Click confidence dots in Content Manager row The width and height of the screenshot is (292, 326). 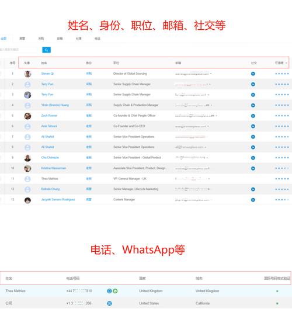pos(282,200)
